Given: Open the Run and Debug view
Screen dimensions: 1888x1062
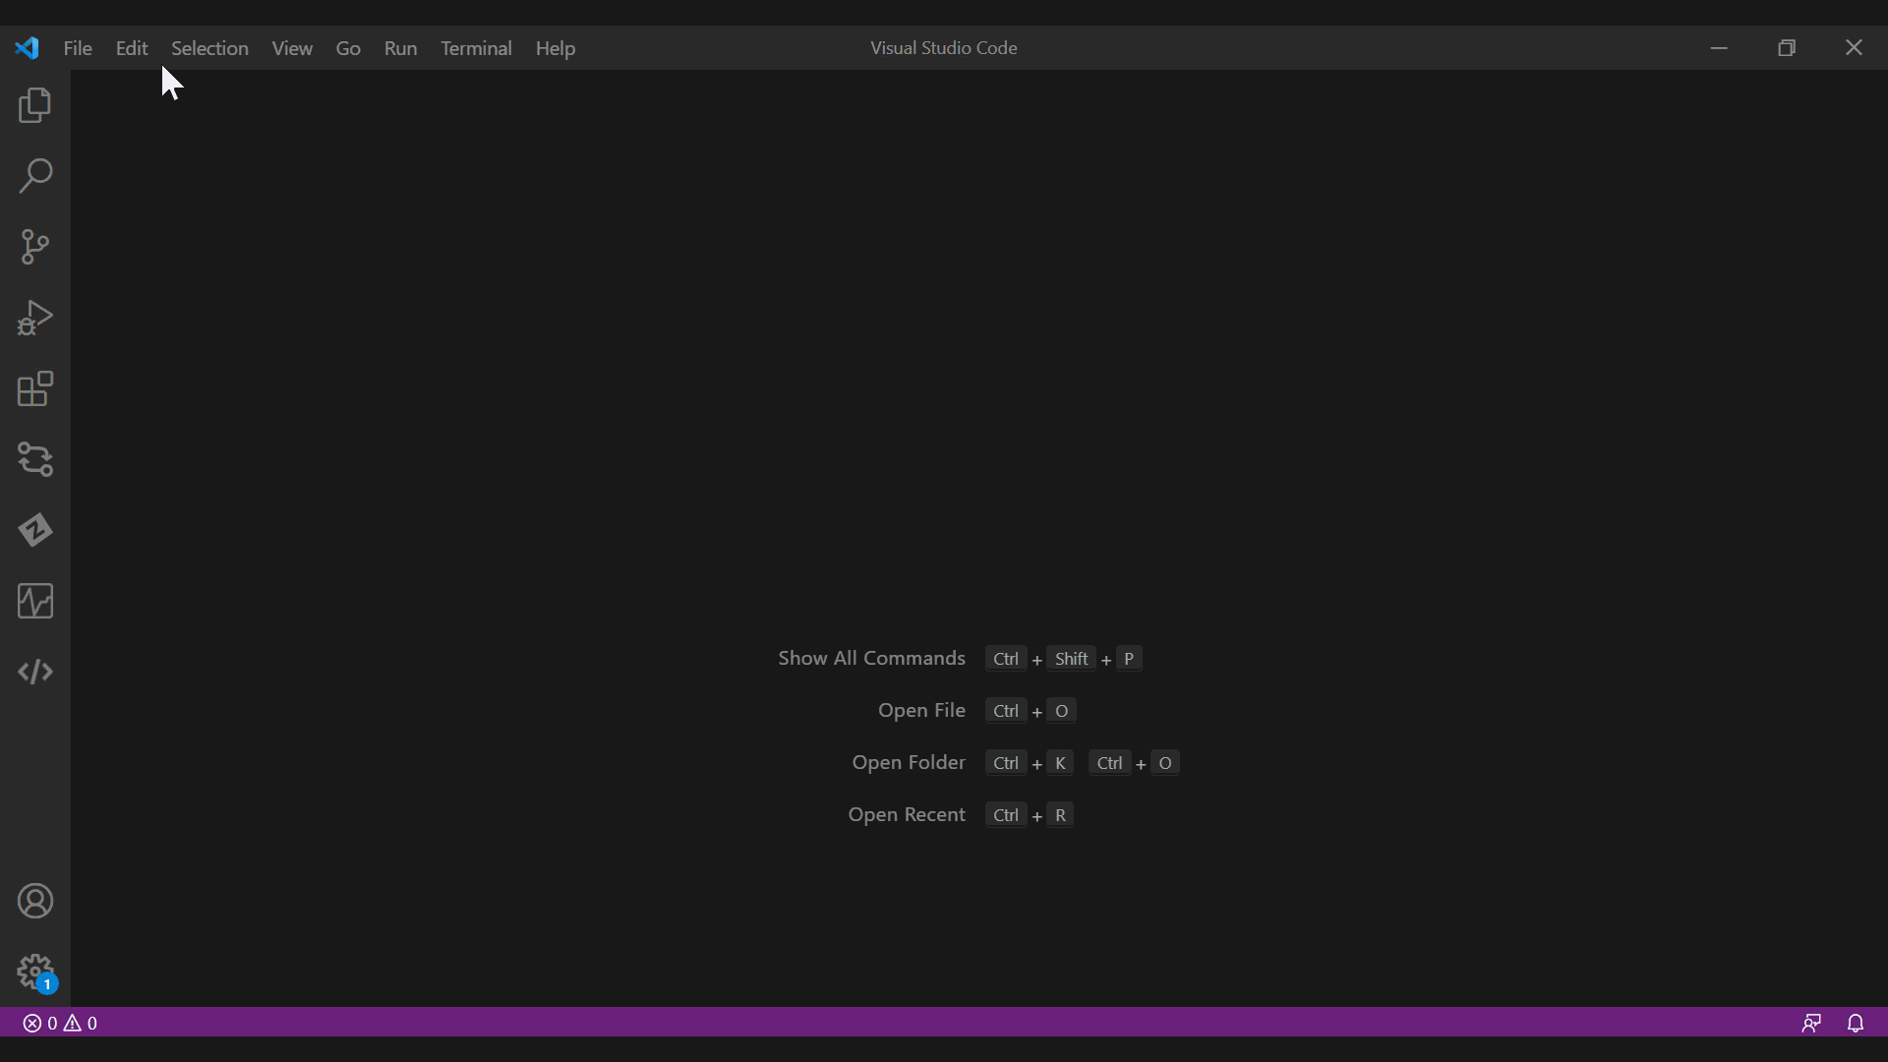Looking at the screenshot, I should 35,318.
